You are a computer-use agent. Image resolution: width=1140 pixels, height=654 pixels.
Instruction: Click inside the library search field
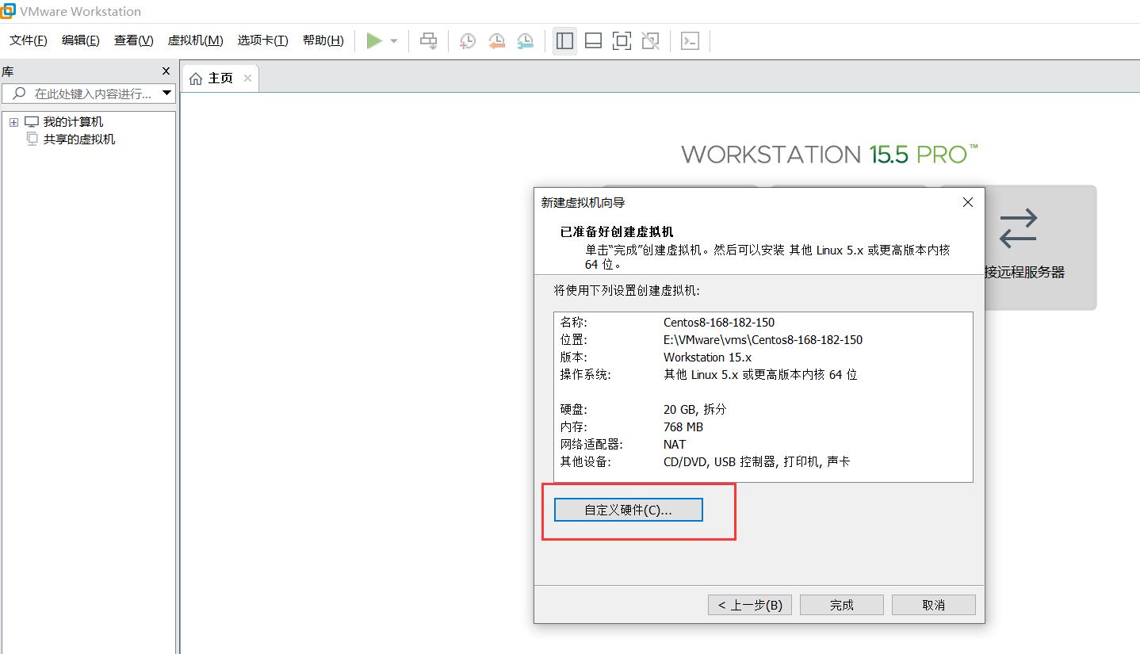87,93
